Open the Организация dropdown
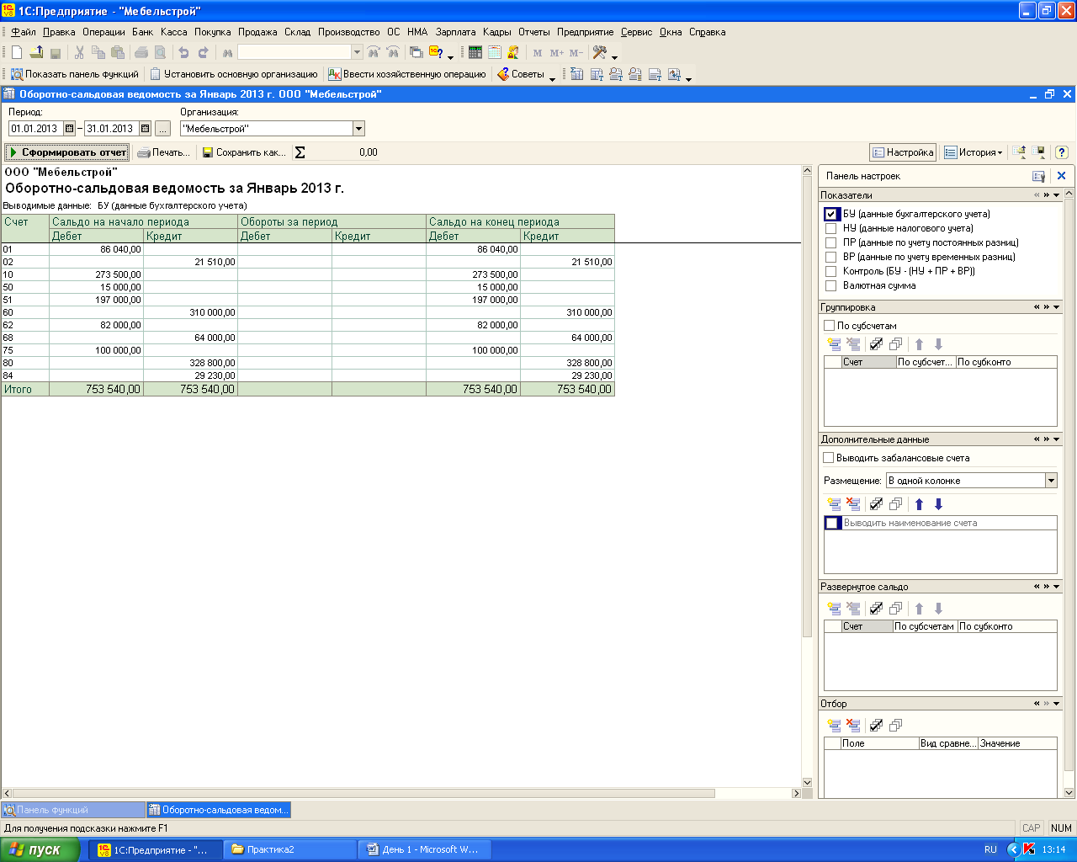 click(358, 129)
